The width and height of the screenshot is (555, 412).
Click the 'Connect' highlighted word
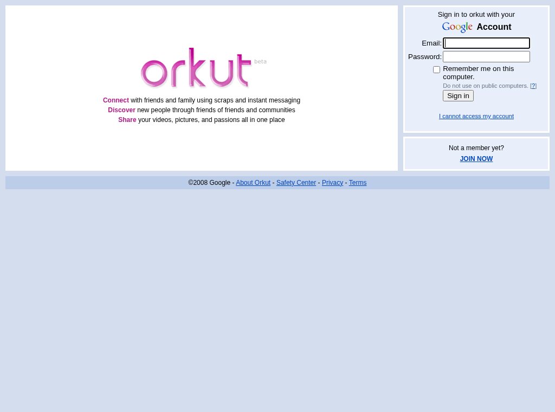116,100
